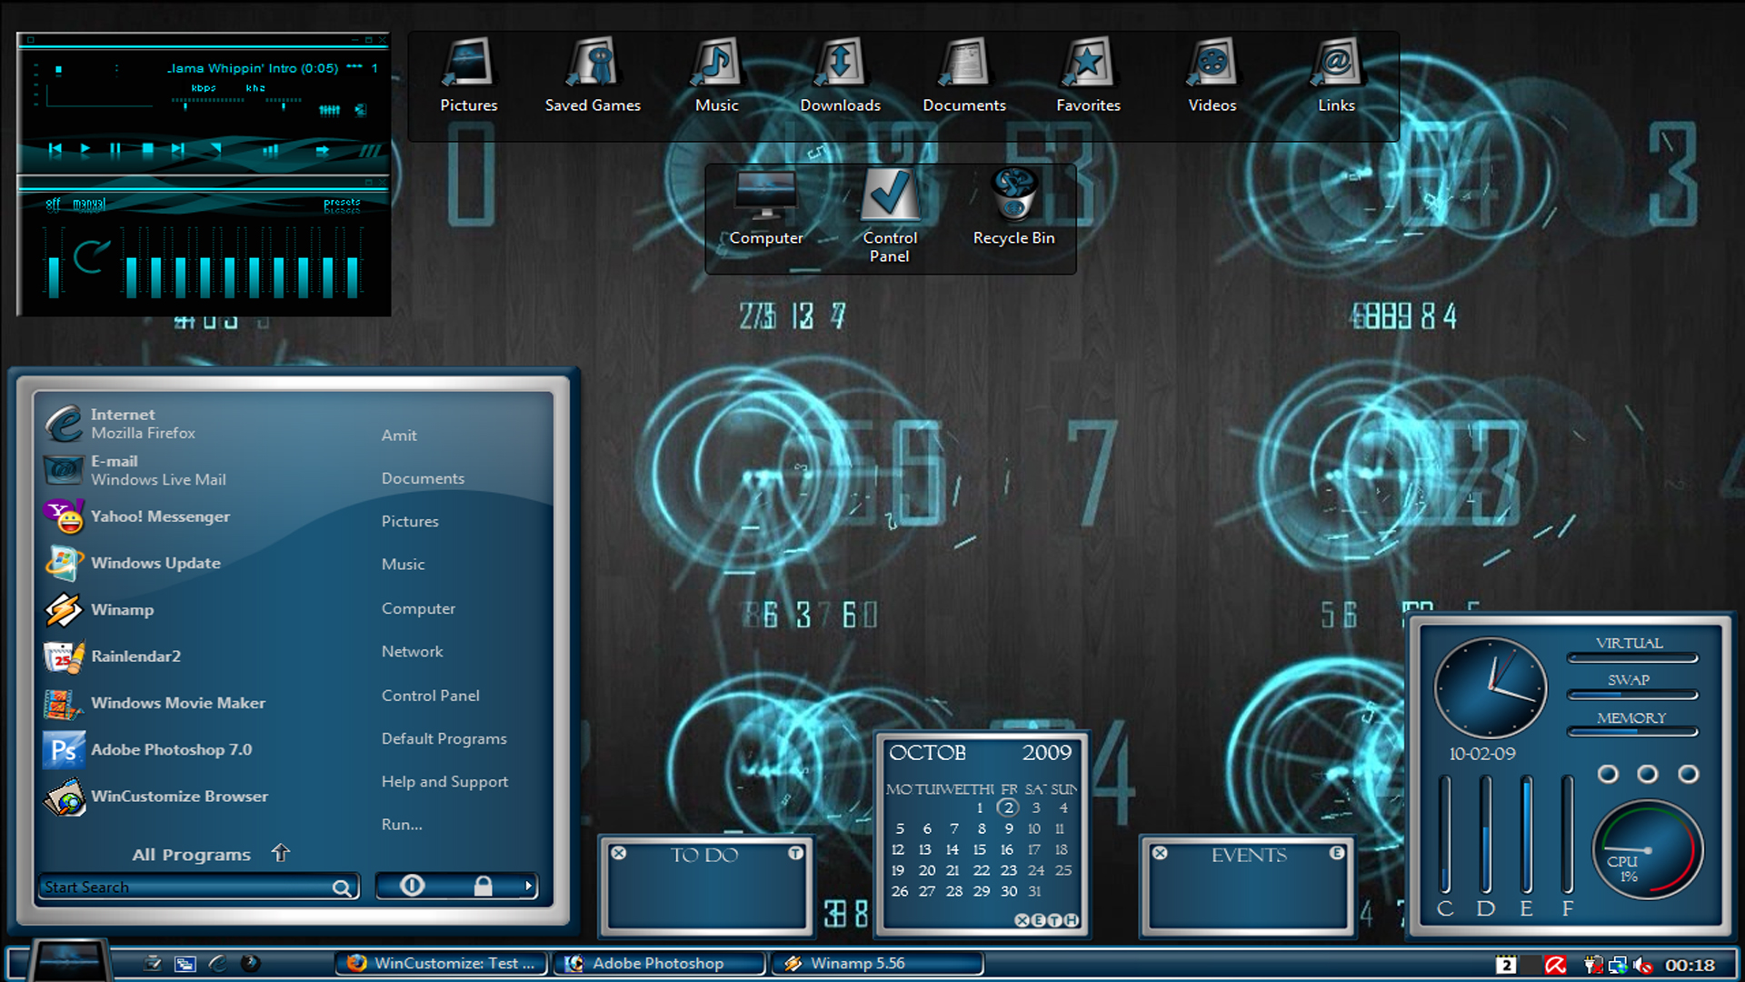1745x982 pixels.
Task: Open the Computer desktop icon
Action: click(766, 207)
